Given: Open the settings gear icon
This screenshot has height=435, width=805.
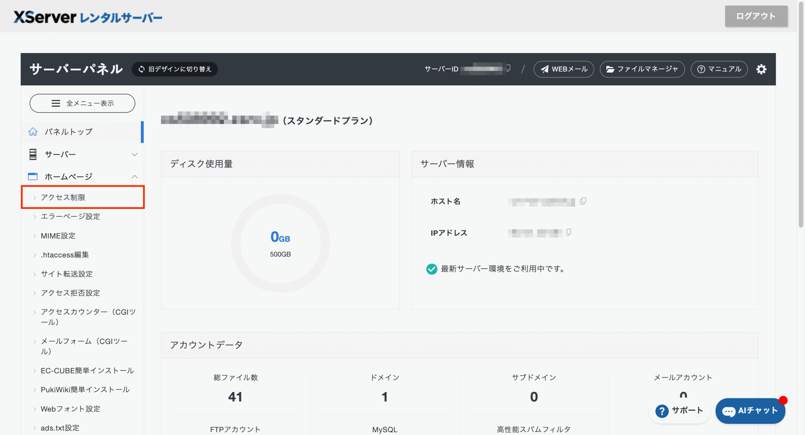Looking at the screenshot, I should (761, 69).
